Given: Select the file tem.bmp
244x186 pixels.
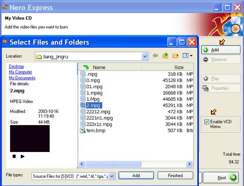Looking at the screenshot, I should pyautogui.click(x=96, y=130).
